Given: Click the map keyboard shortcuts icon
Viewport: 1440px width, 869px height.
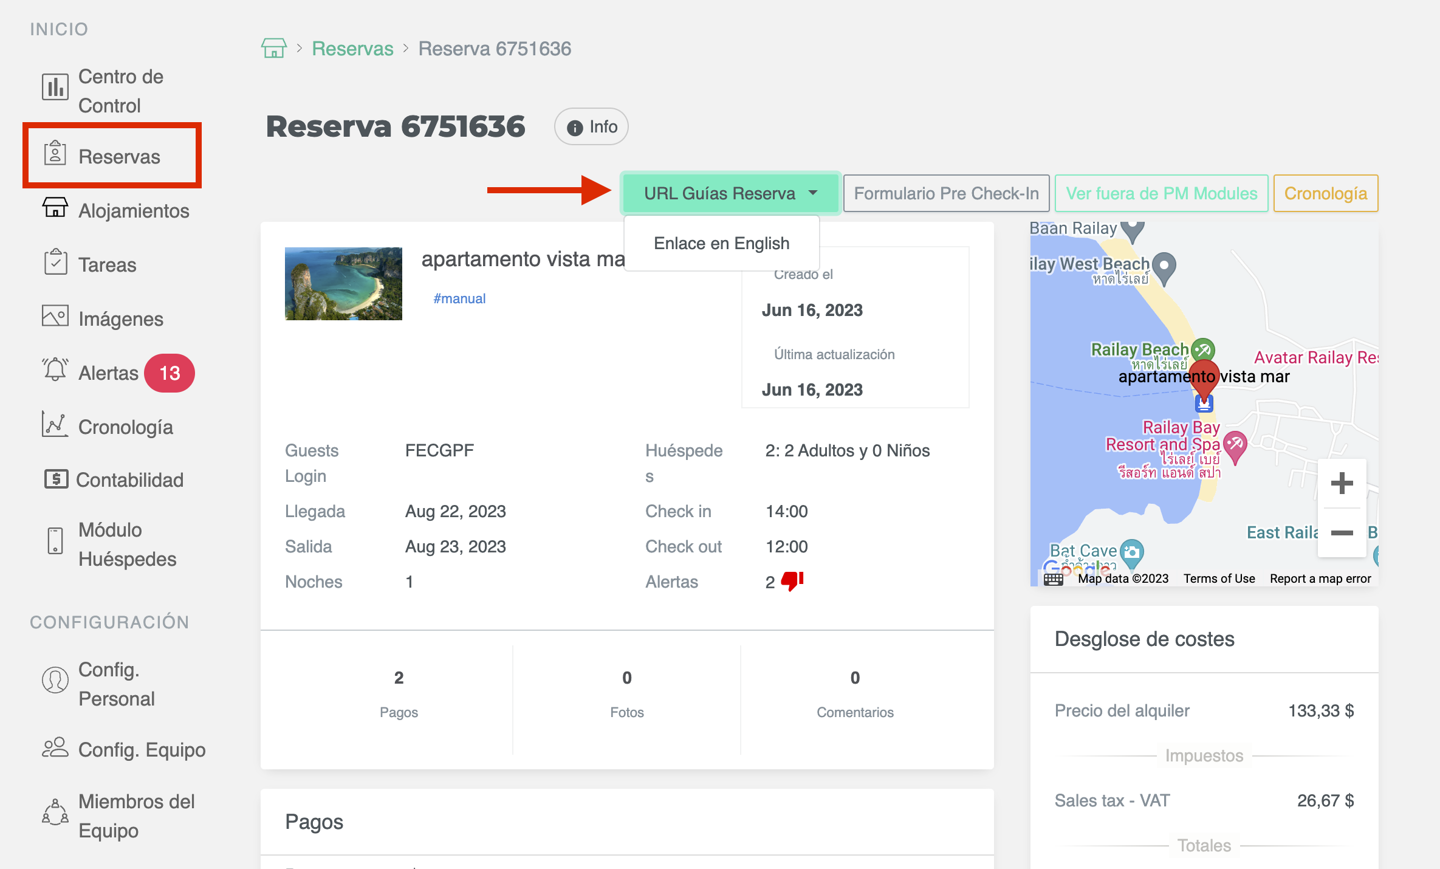Looking at the screenshot, I should [1053, 579].
